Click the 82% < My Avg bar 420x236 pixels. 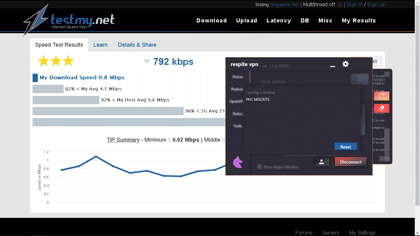48,89
